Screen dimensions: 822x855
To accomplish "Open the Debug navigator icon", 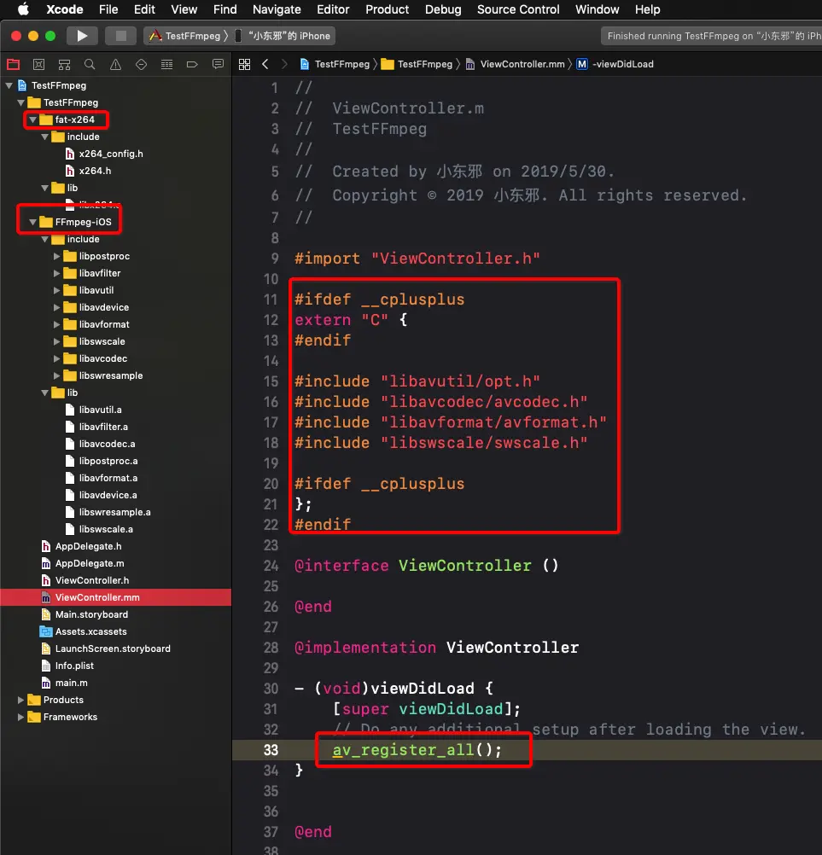I will click(x=167, y=64).
